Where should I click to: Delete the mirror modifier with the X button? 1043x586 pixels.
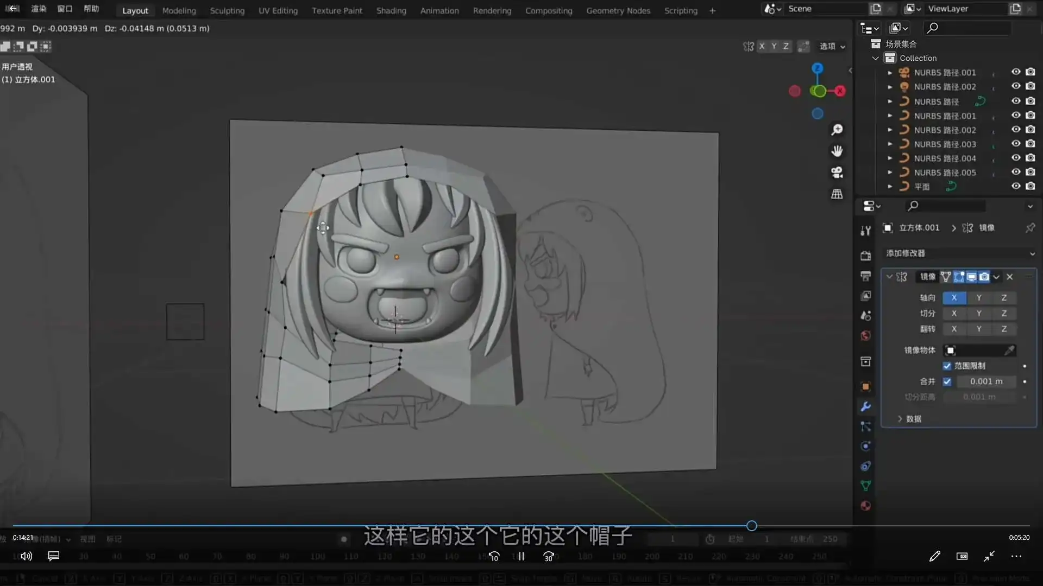tap(1010, 277)
